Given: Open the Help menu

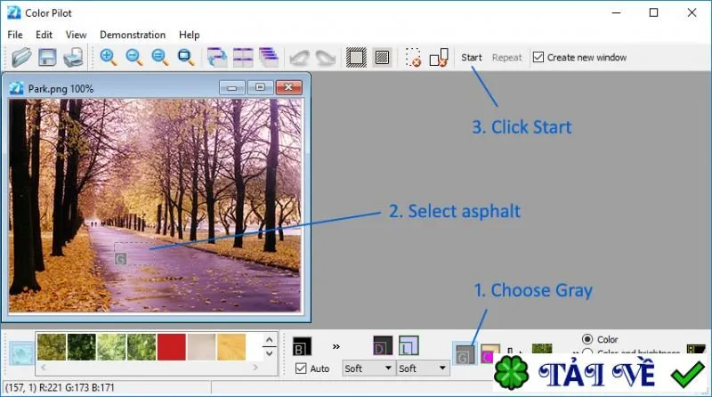Looking at the screenshot, I should (x=189, y=35).
